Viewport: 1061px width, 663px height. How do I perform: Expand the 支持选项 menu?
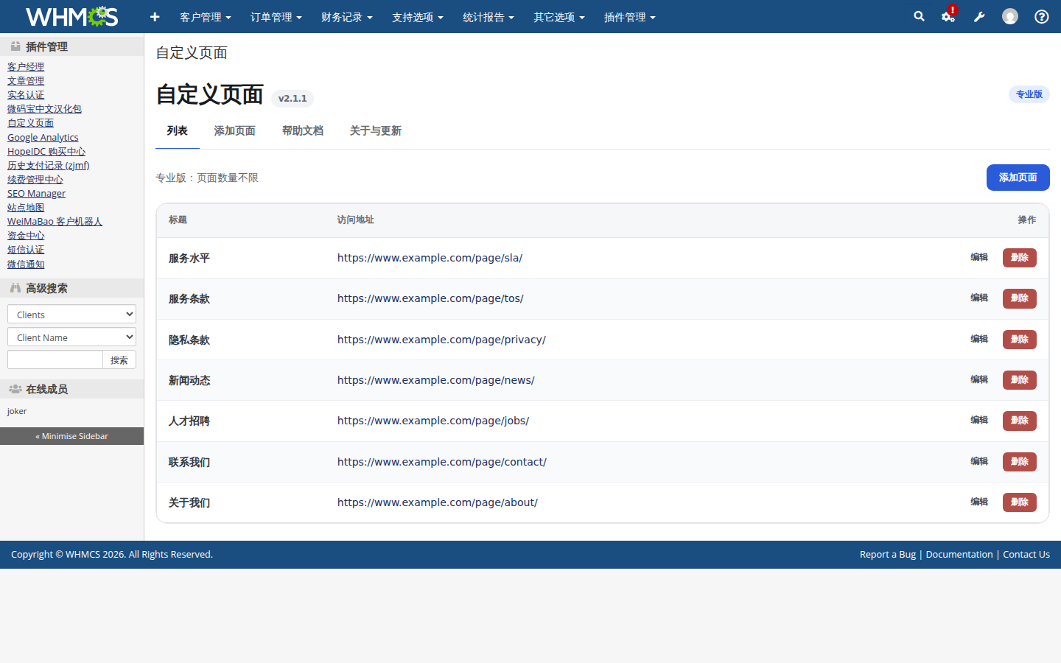coord(418,17)
